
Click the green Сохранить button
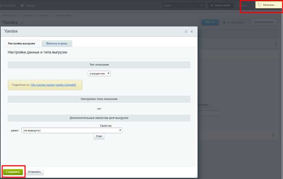tap(13, 172)
